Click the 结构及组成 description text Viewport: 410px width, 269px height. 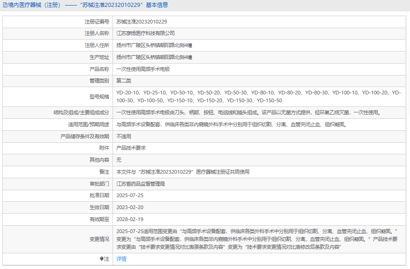coord(249,112)
